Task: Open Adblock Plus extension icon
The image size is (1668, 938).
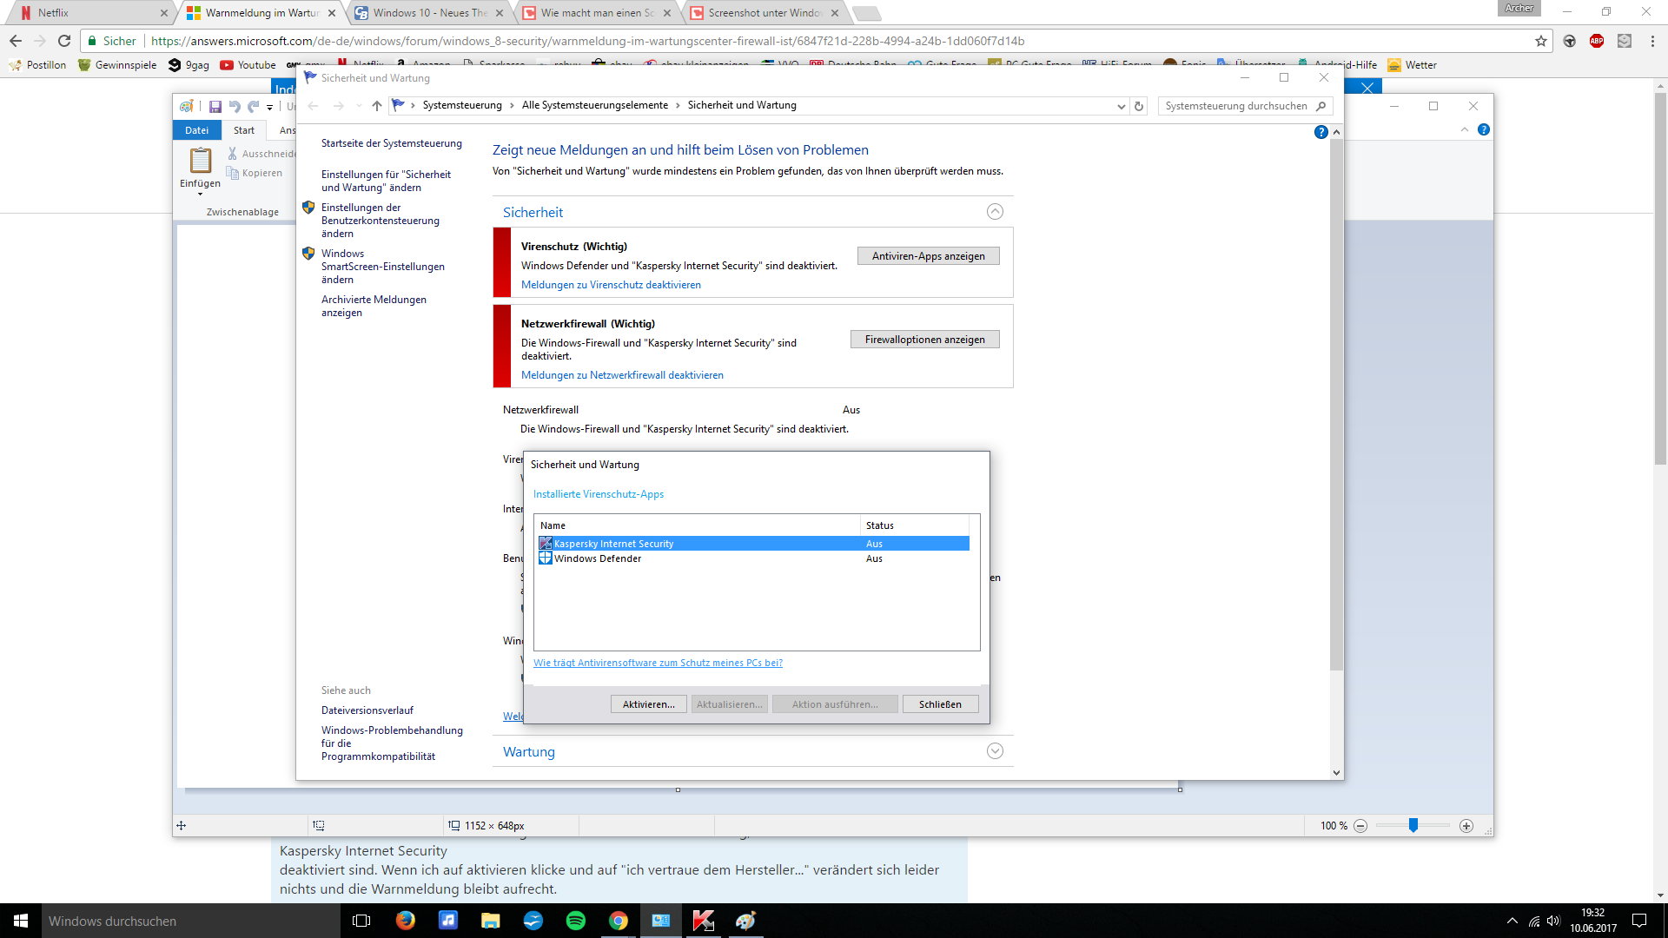Action: [1597, 41]
